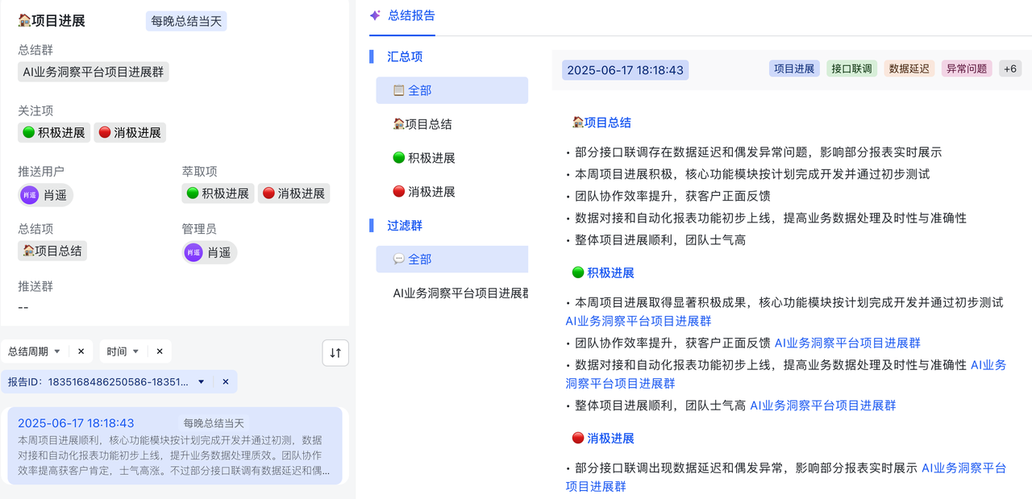1032x499 pixels.
Task: Click the sort order toggle icon button
Action: pyautogui.click(x=335, y=352)
